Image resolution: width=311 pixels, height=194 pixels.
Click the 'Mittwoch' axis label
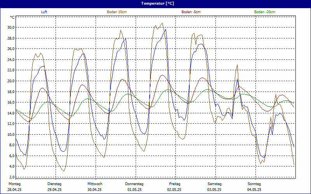pyautogui.click(x=94, y=184)
